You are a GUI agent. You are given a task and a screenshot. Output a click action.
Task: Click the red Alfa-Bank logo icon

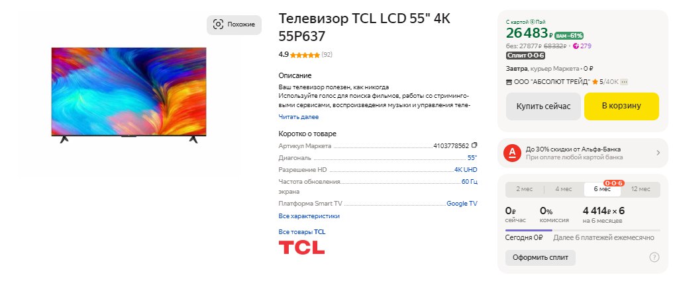click(513, 153)
